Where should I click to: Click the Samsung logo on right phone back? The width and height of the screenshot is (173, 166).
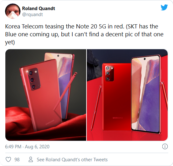[118, 118]
